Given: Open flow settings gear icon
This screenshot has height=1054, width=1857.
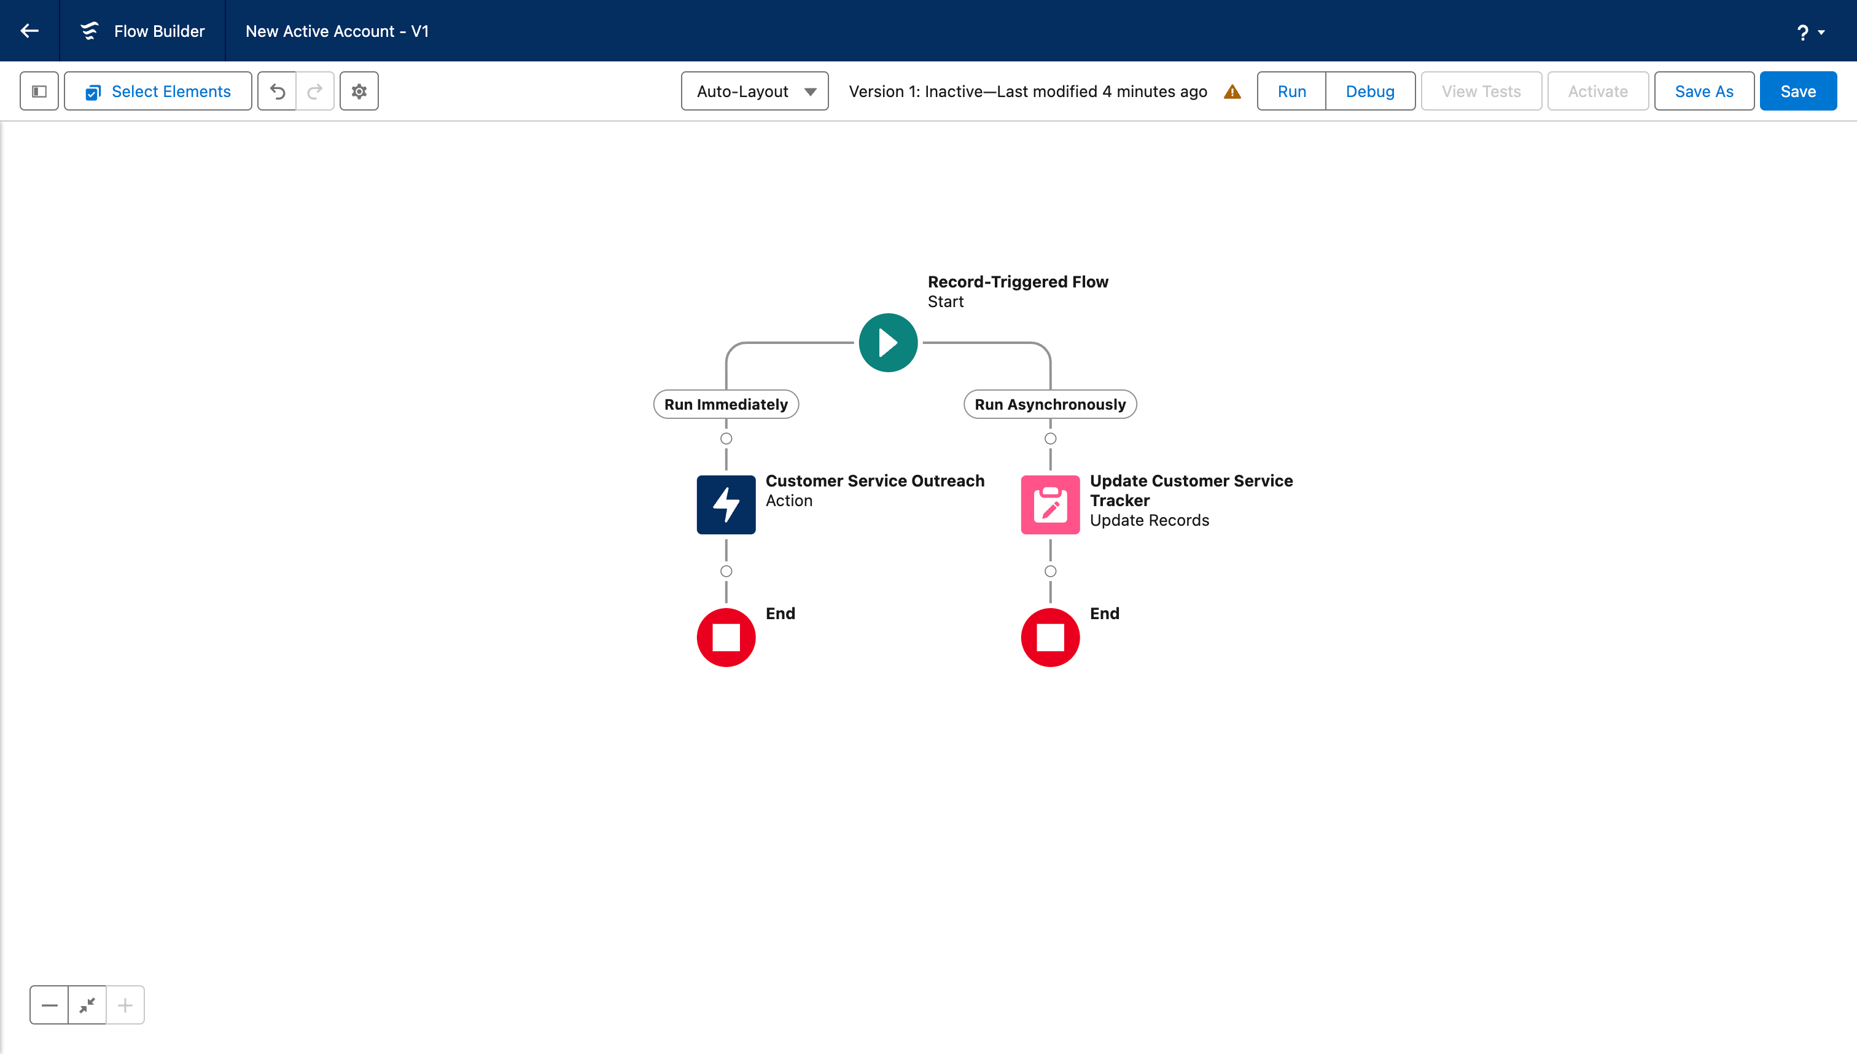Looking at the screenshot, I should click(359, 91).
